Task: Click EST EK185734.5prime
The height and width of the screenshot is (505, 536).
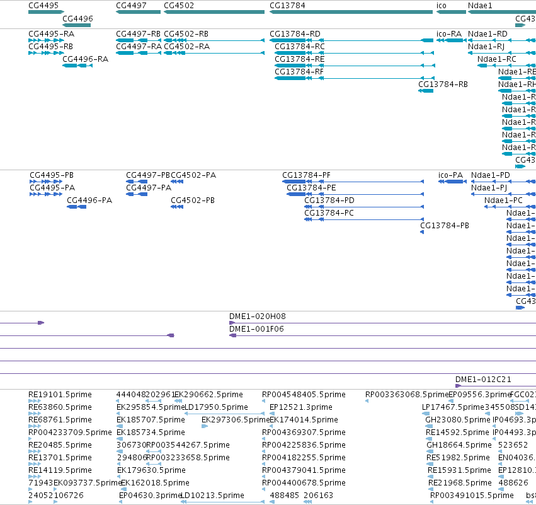Action: [151, 432]
